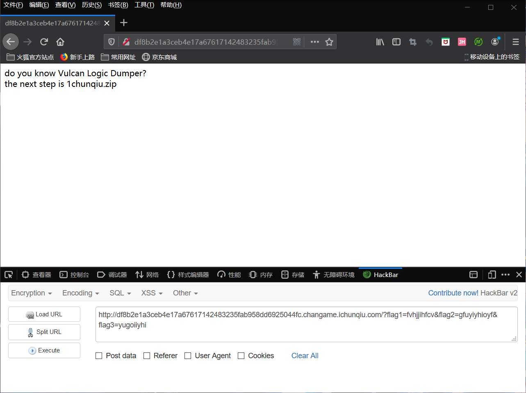The image size is (526, 393).
Task: Open the Firefox hamburger menu
Action: pos(516,42)
